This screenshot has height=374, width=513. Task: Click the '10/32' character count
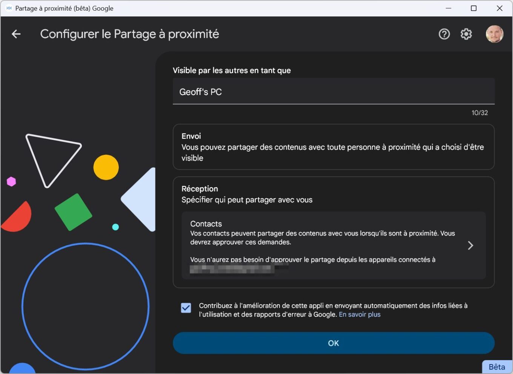[x=479, y=113]
